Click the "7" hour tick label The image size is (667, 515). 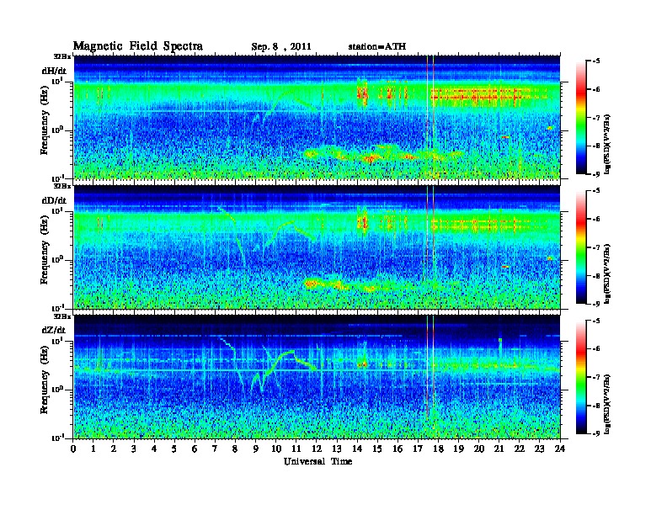(216, 449)
